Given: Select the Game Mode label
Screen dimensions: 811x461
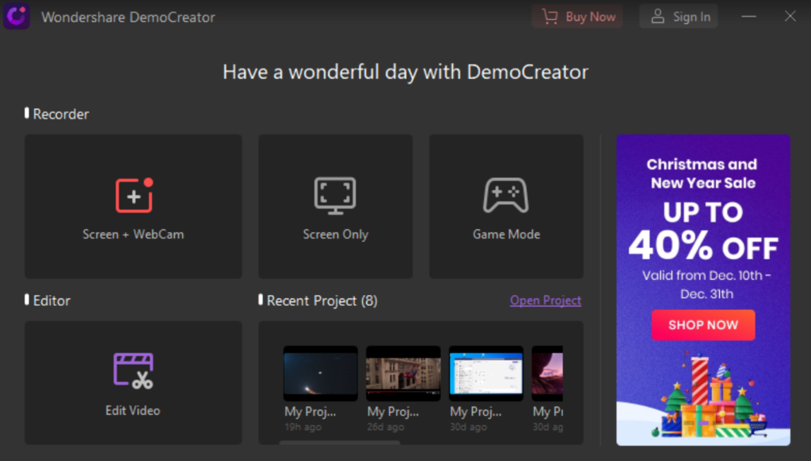Looking at the screenshot, I should tap(506, 234).
